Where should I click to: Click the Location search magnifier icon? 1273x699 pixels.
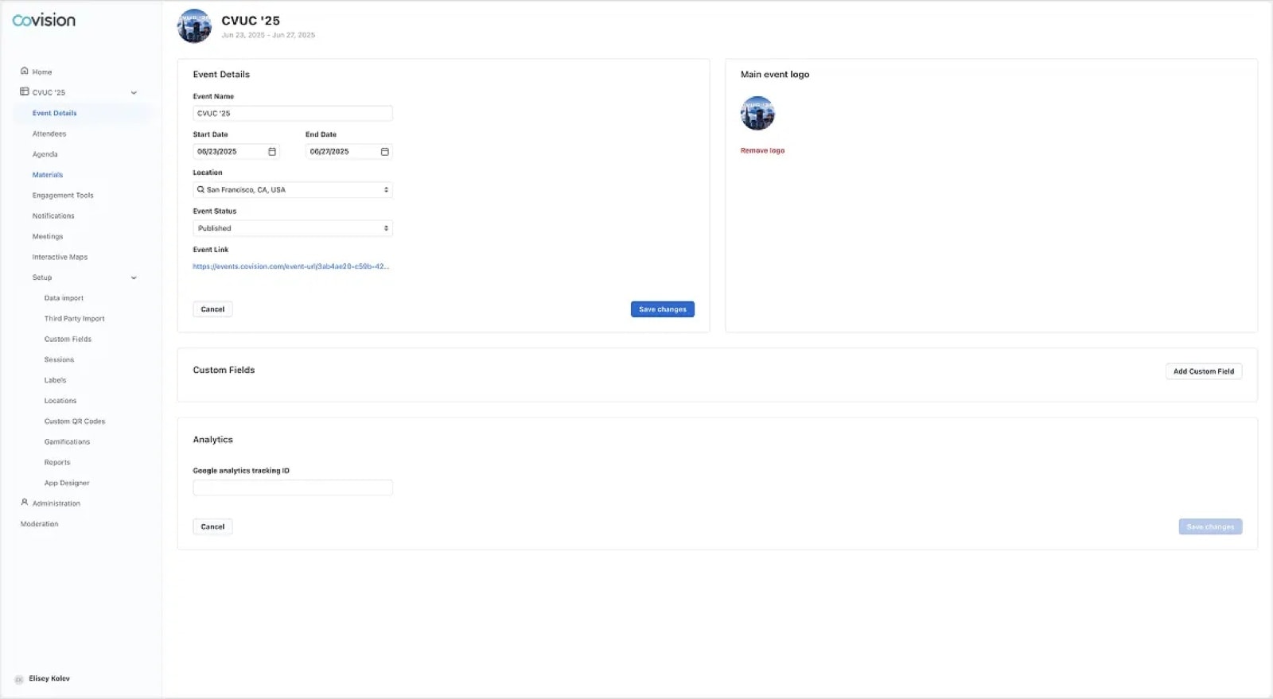[200, 189]
